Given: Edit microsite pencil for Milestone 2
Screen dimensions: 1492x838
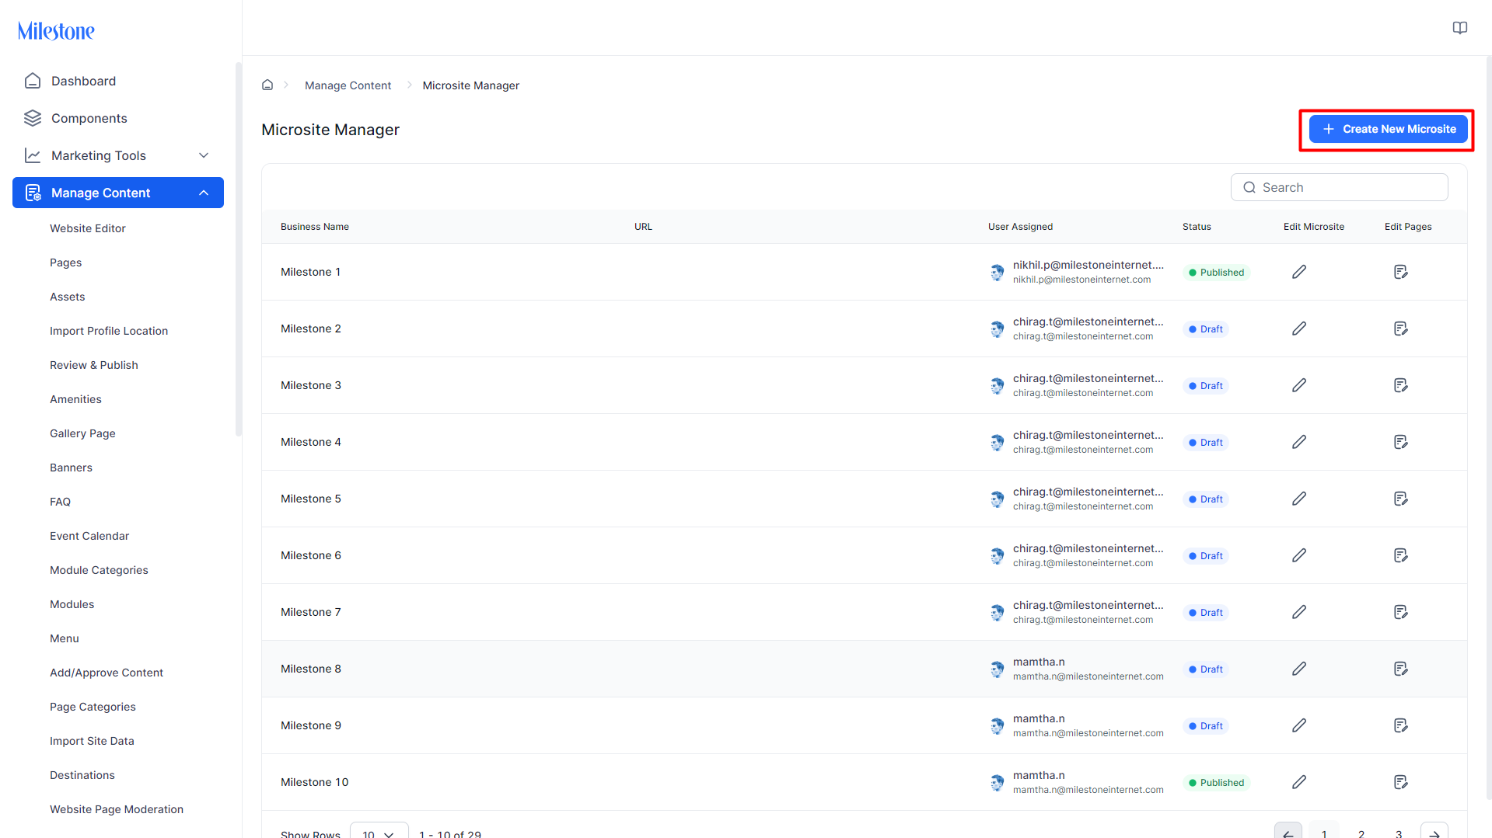Looking at the screenshot, I should (x=1299, y=329).
